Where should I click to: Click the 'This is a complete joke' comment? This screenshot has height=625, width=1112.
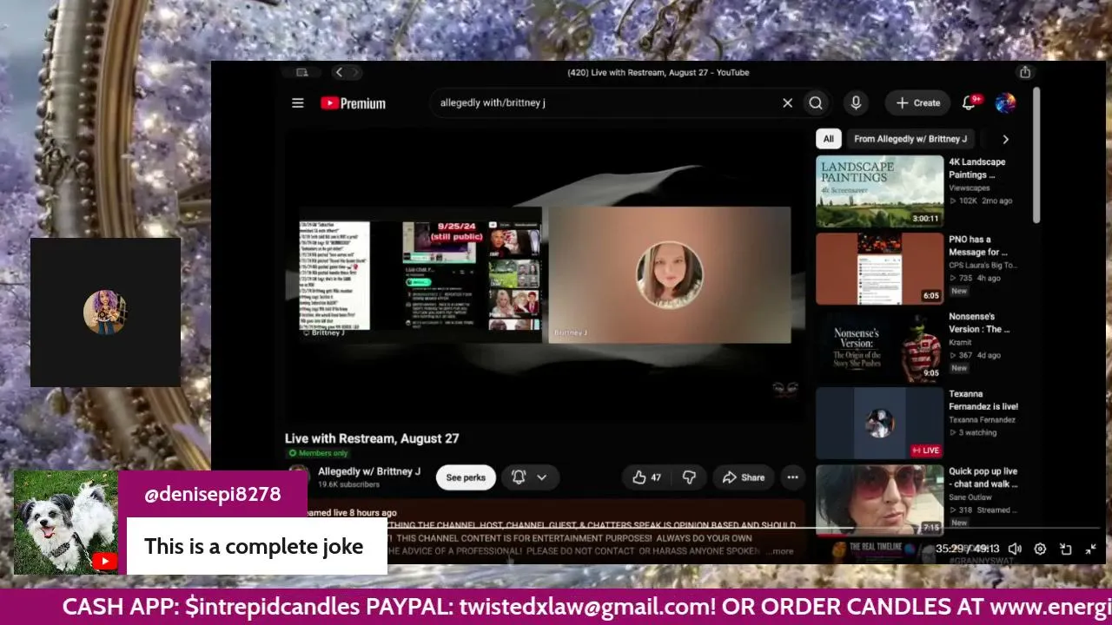point(254,546)
